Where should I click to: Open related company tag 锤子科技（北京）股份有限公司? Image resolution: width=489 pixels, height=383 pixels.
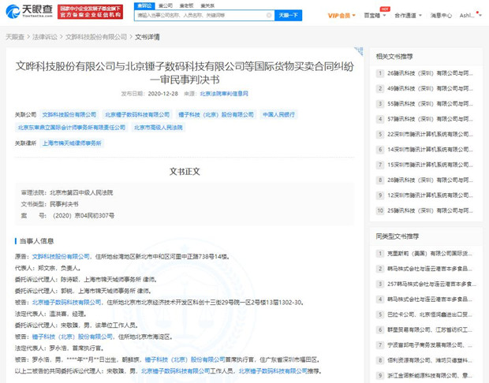[x=216, y=115]
